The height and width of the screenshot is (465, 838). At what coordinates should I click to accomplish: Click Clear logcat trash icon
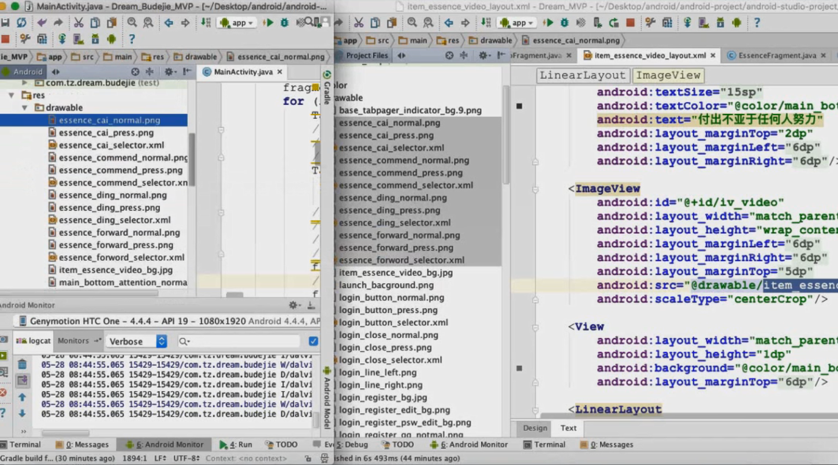(x=22, y=364)
